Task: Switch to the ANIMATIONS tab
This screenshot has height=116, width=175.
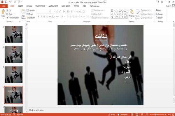Action: (x=53, y=6)
